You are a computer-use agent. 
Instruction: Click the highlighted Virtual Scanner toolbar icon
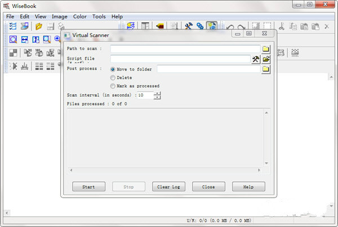click(x=212, y=26)
